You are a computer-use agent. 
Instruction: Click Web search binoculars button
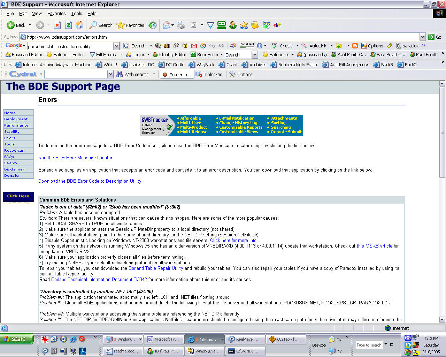pyautogui.click(x=132, y=74)
